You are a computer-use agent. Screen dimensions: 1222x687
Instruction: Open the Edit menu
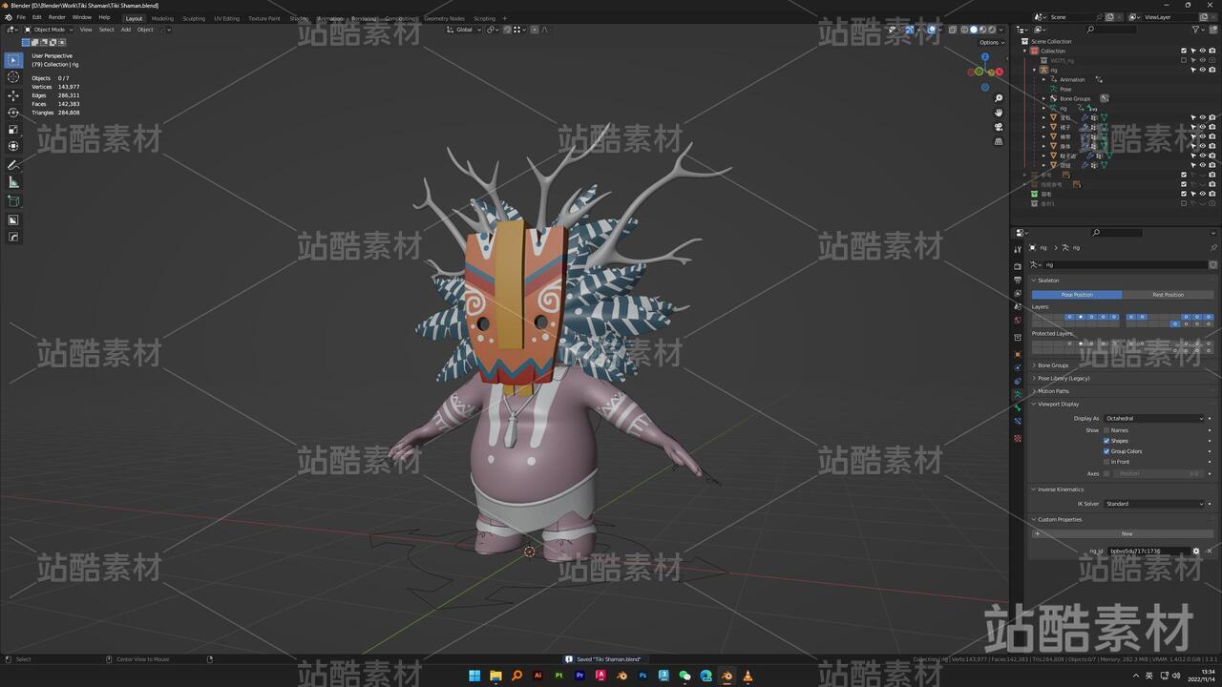click(x=36, y=17)
